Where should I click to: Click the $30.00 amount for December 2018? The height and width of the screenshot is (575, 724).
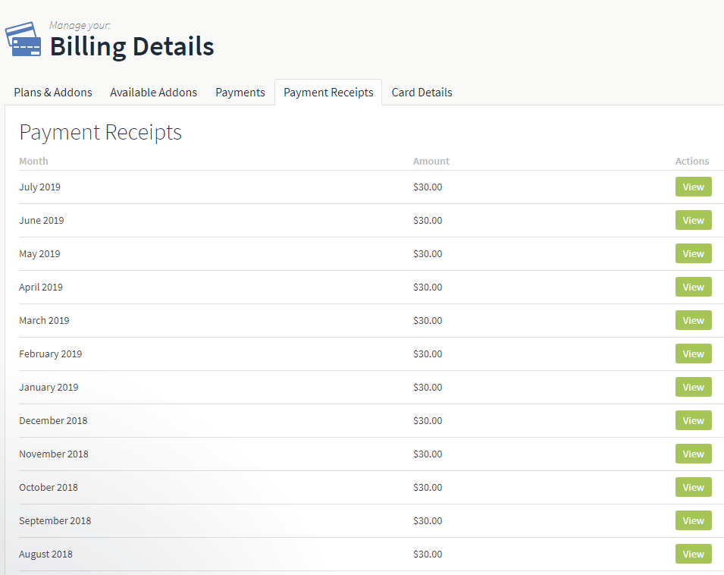coord(428,421)
